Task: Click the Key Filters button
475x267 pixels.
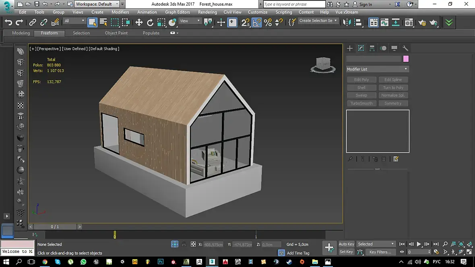Action: 380,252
